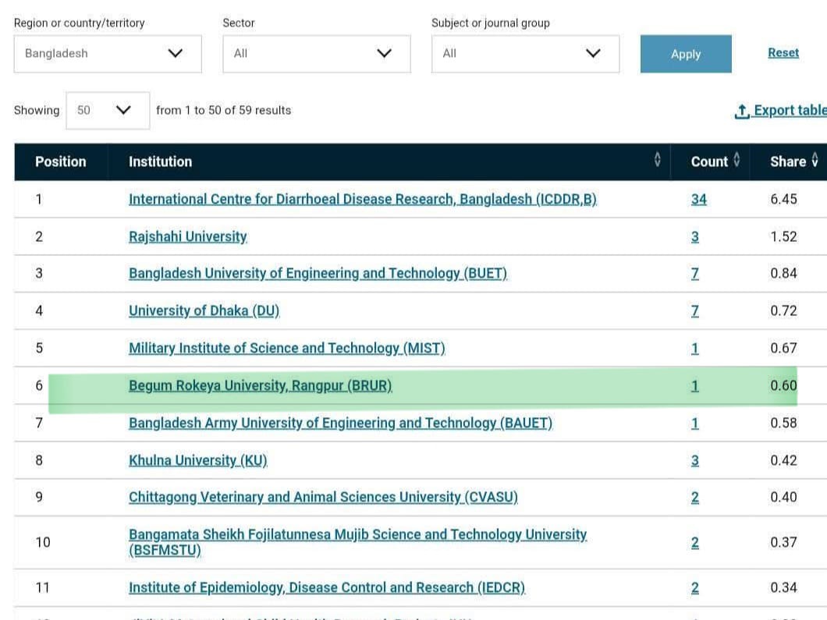Expand the Subject or journal group dropdown

click(x=525, y=54)
